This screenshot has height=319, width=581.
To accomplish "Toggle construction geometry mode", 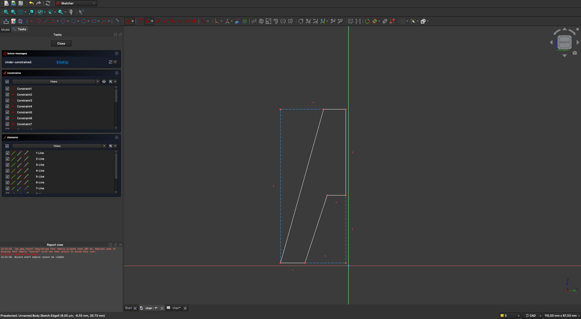I will click(x=117, y=21).
